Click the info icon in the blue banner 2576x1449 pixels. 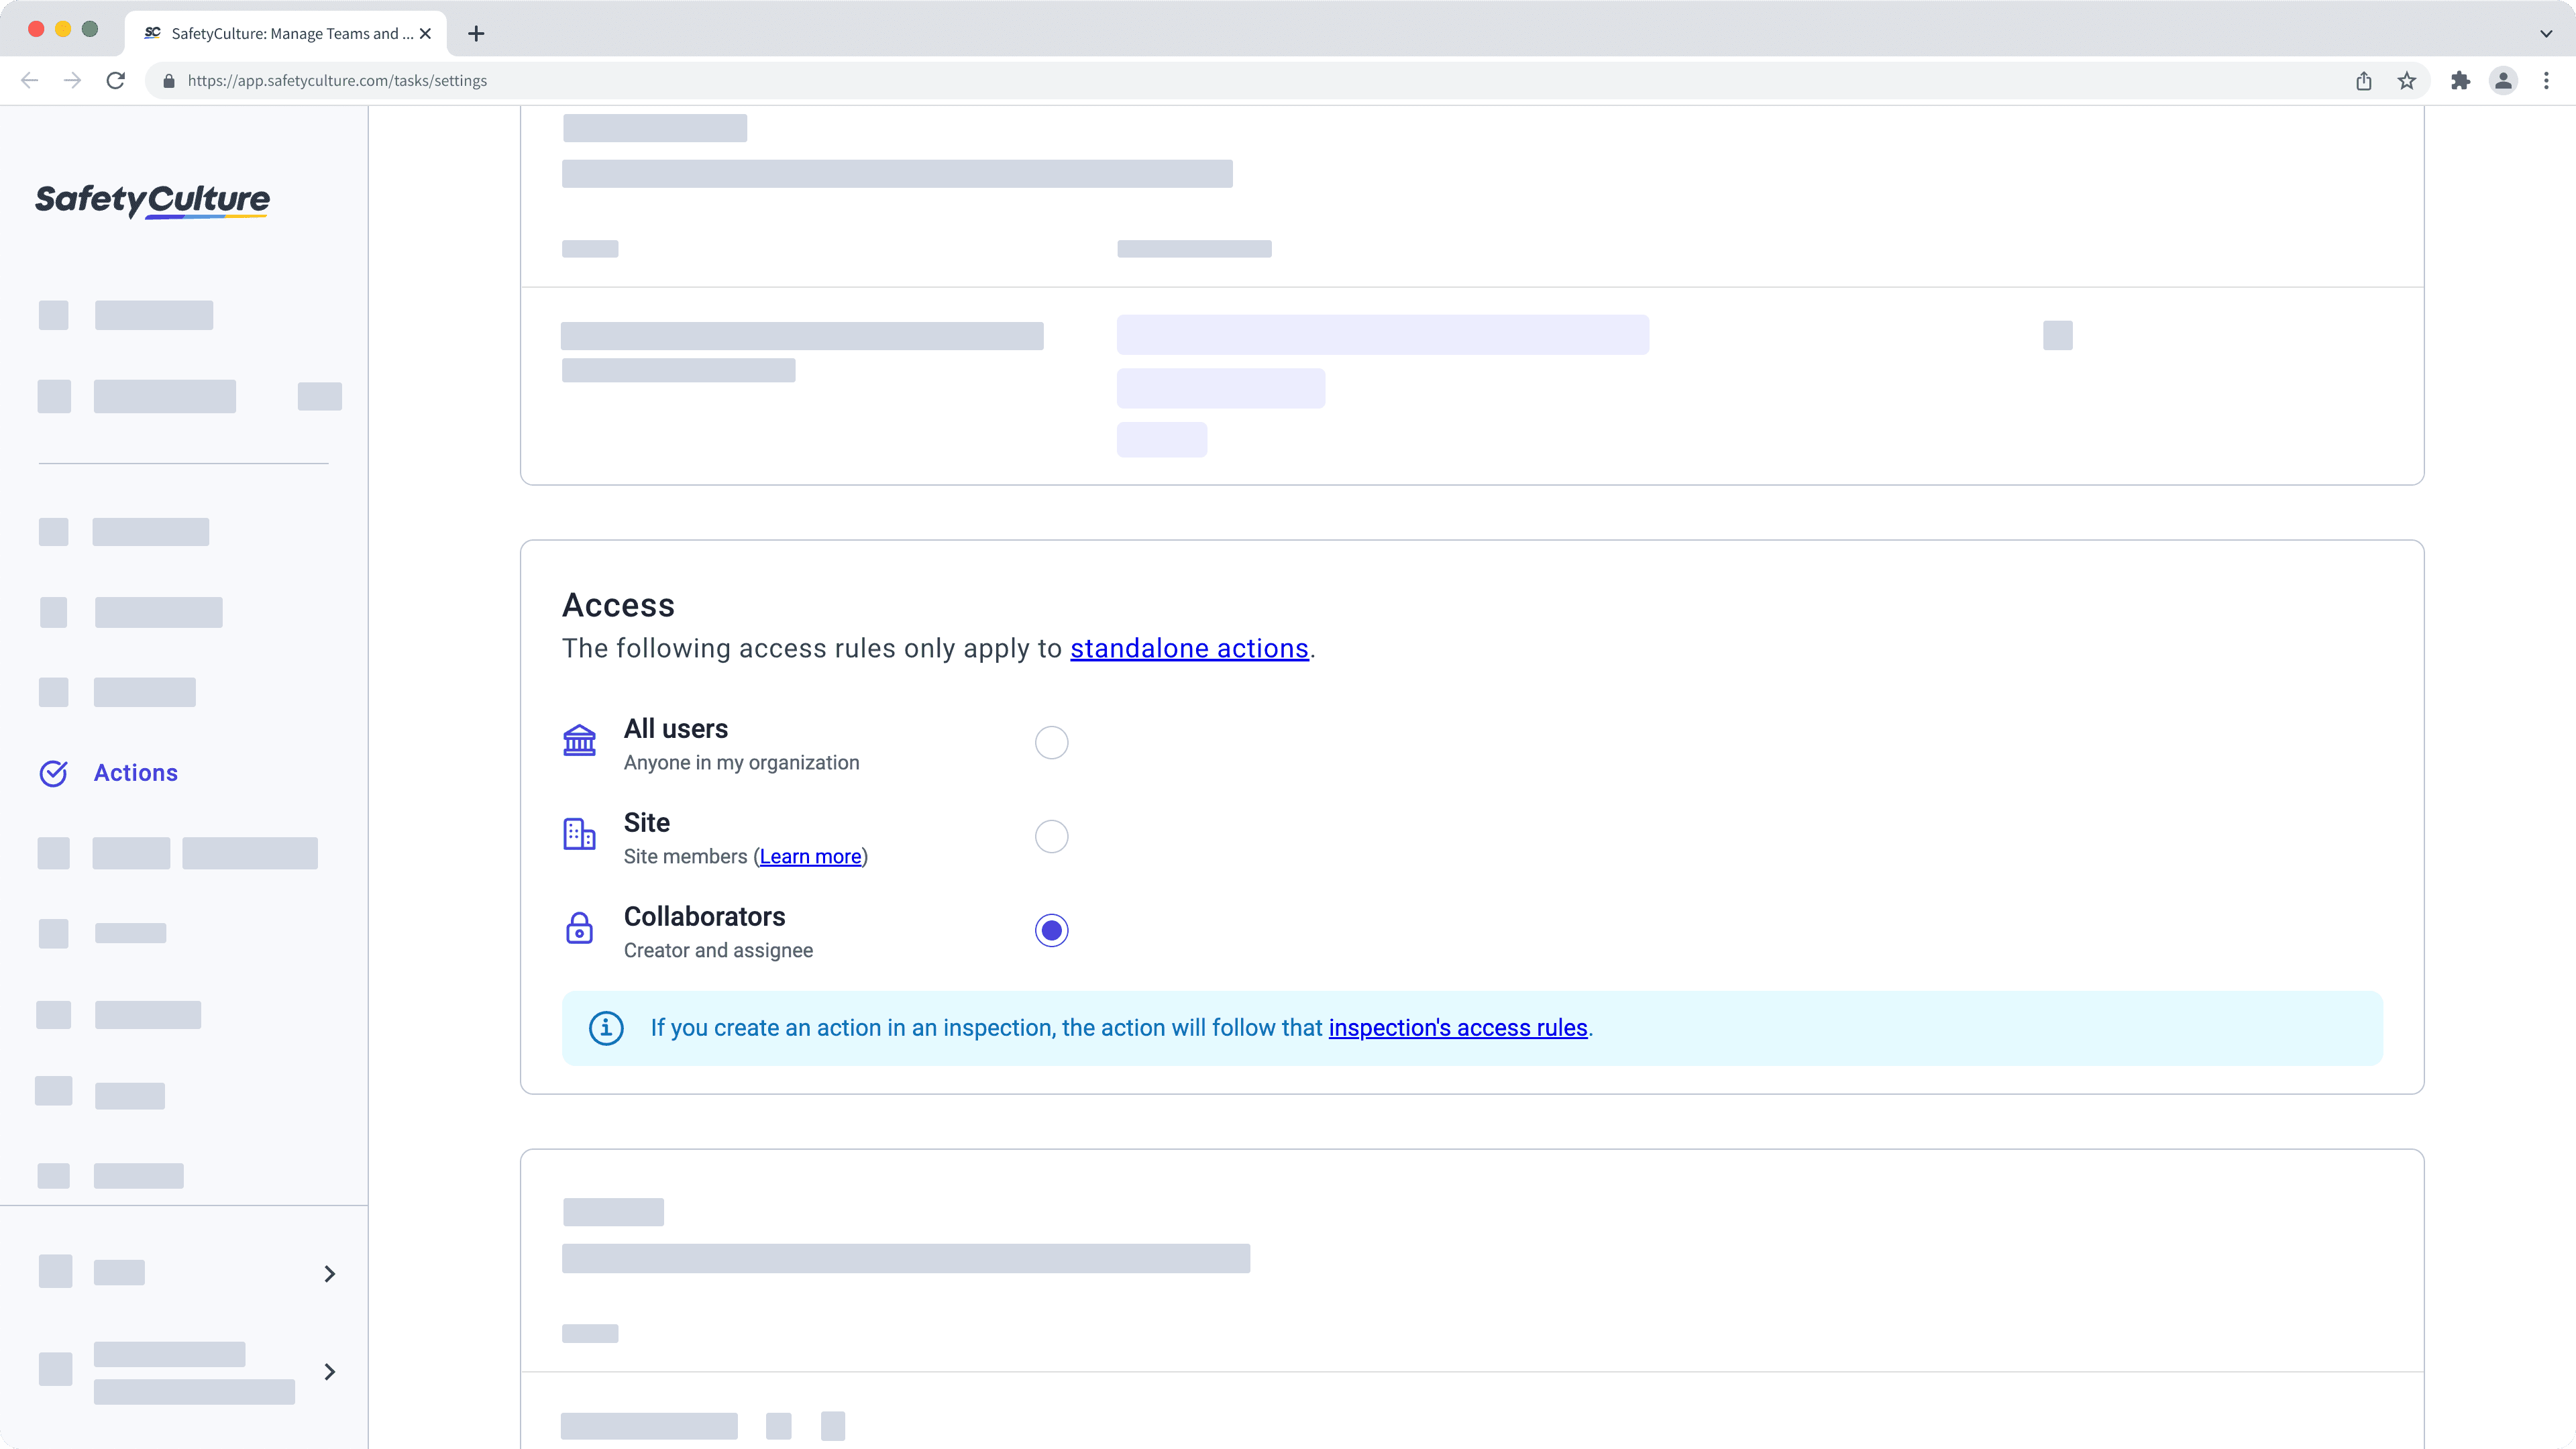coord(607,1028)
